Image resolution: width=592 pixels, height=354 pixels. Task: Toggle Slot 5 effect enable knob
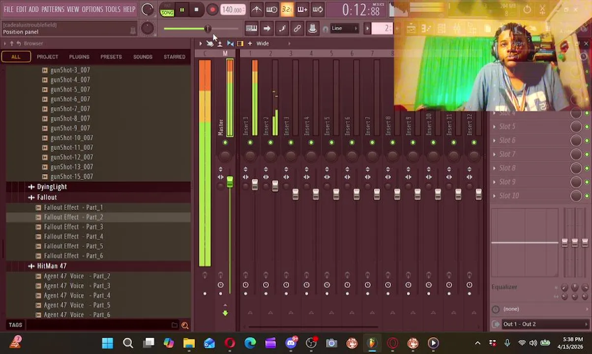576,127
